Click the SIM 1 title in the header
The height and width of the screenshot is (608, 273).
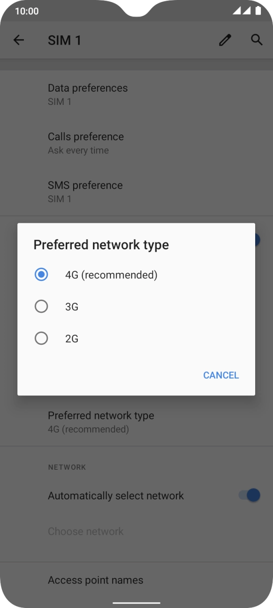click(x=65, y=40)
